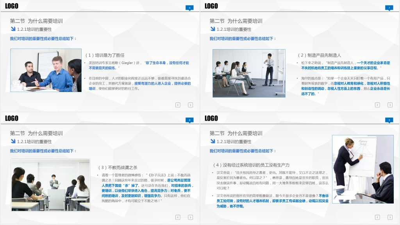Screen dimensions: 400x225
Task: Click the LOGO text on slide 8
Action: coord(12,119)
